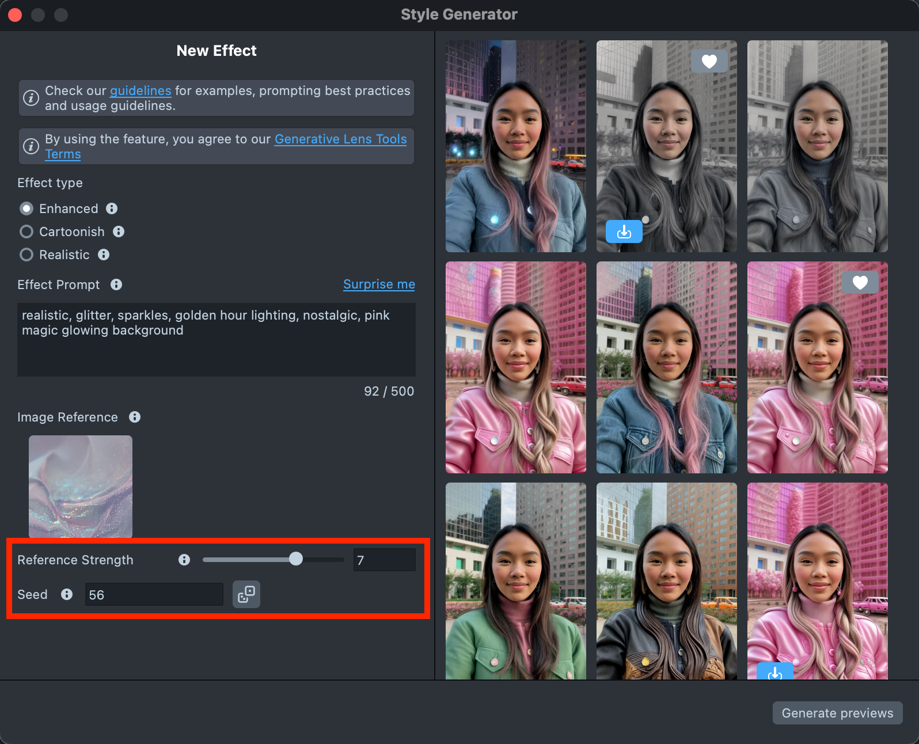Click info icon beside Realistic option

104,255
